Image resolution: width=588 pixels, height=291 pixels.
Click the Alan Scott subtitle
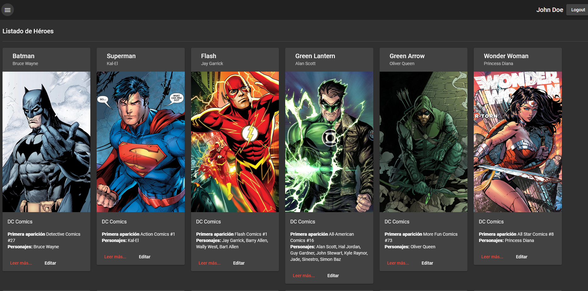[x=305, y=63]
